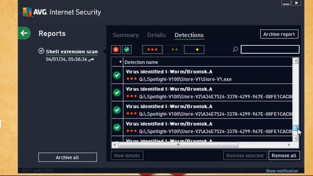
Task: Click the Reports heading
Action: tap(52, 33)
